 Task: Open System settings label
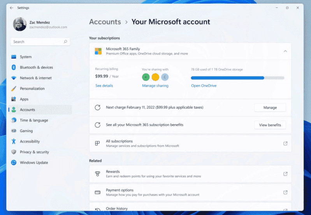[26, 57]
